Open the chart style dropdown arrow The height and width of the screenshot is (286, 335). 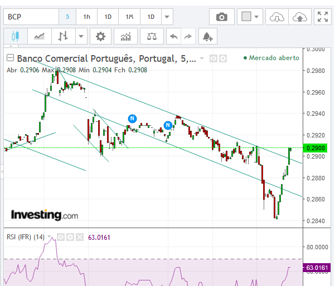coord(81,36)
